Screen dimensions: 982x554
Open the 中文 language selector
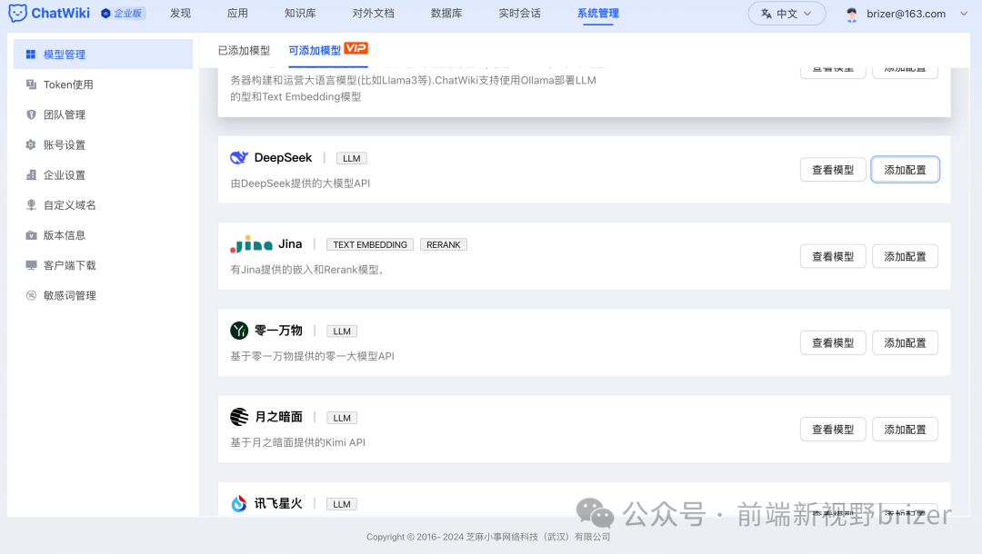click(786, 14)
